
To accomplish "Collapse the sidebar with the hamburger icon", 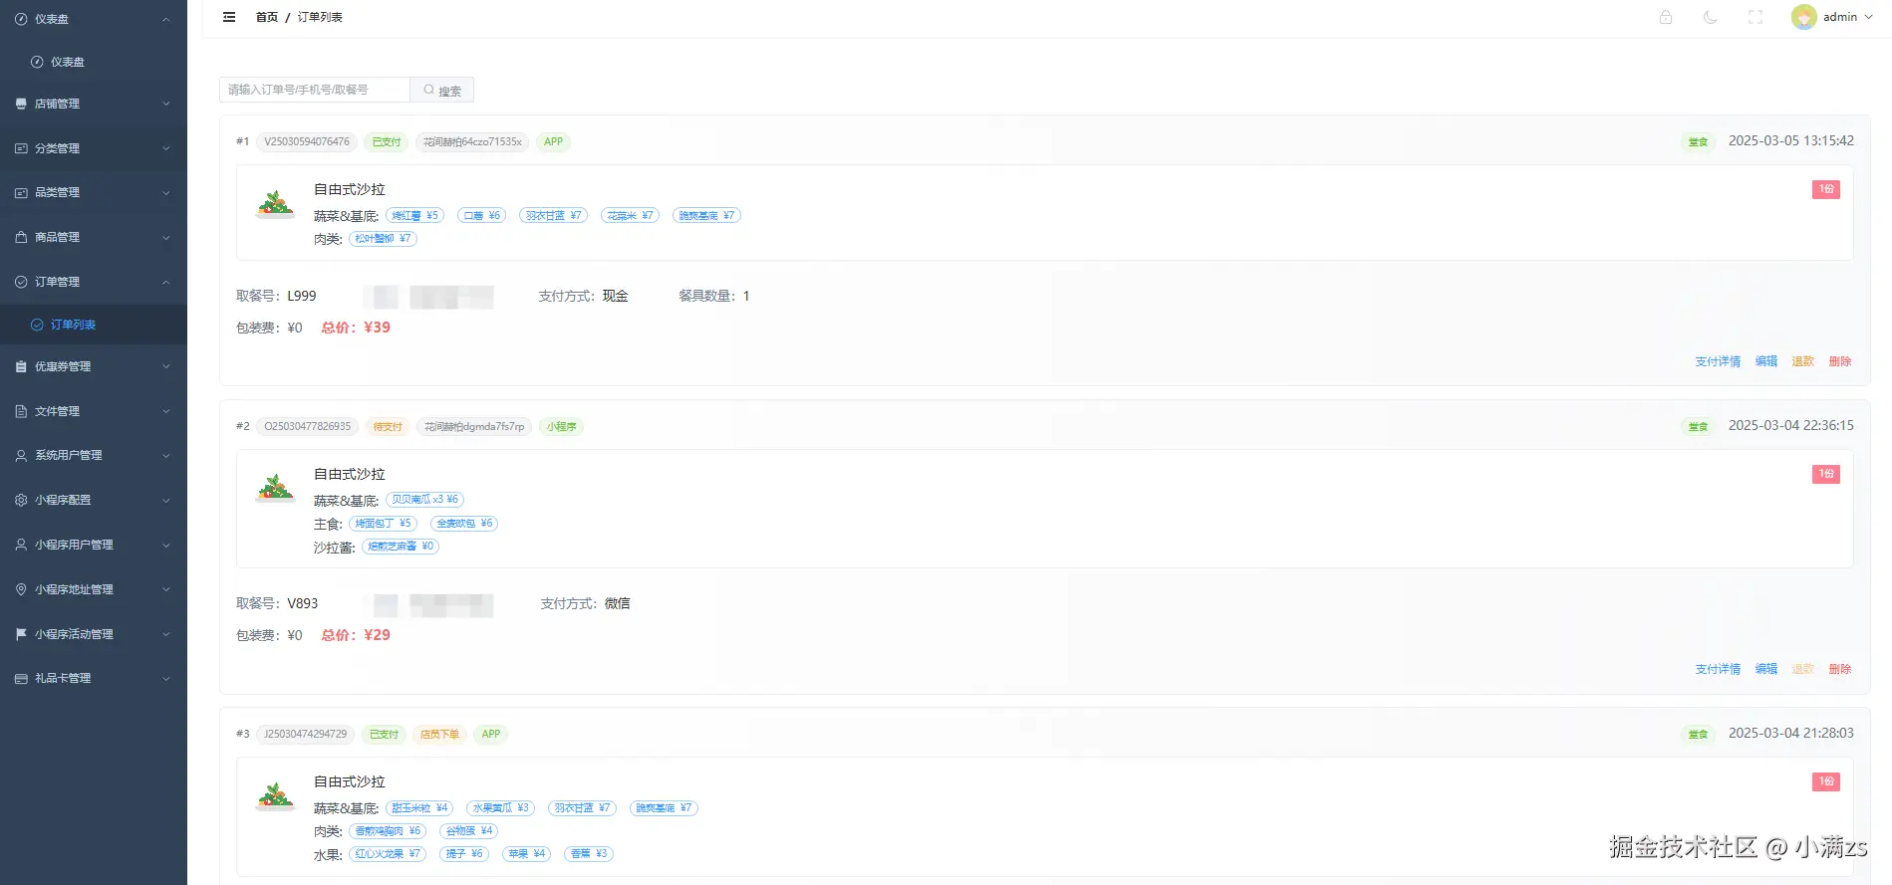I will 229,17.
